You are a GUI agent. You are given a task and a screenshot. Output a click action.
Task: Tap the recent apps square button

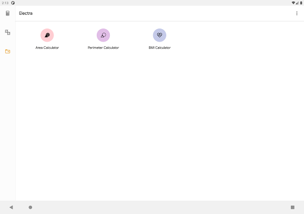pyautogui.click(x=293, y=207)
